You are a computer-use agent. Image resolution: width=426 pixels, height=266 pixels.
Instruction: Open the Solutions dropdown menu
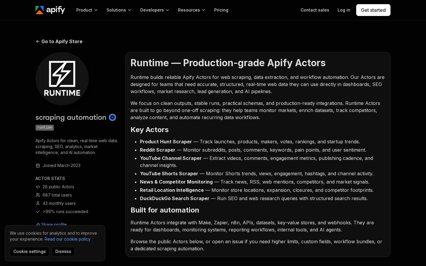pyautogui.click(x=119, y=10)
